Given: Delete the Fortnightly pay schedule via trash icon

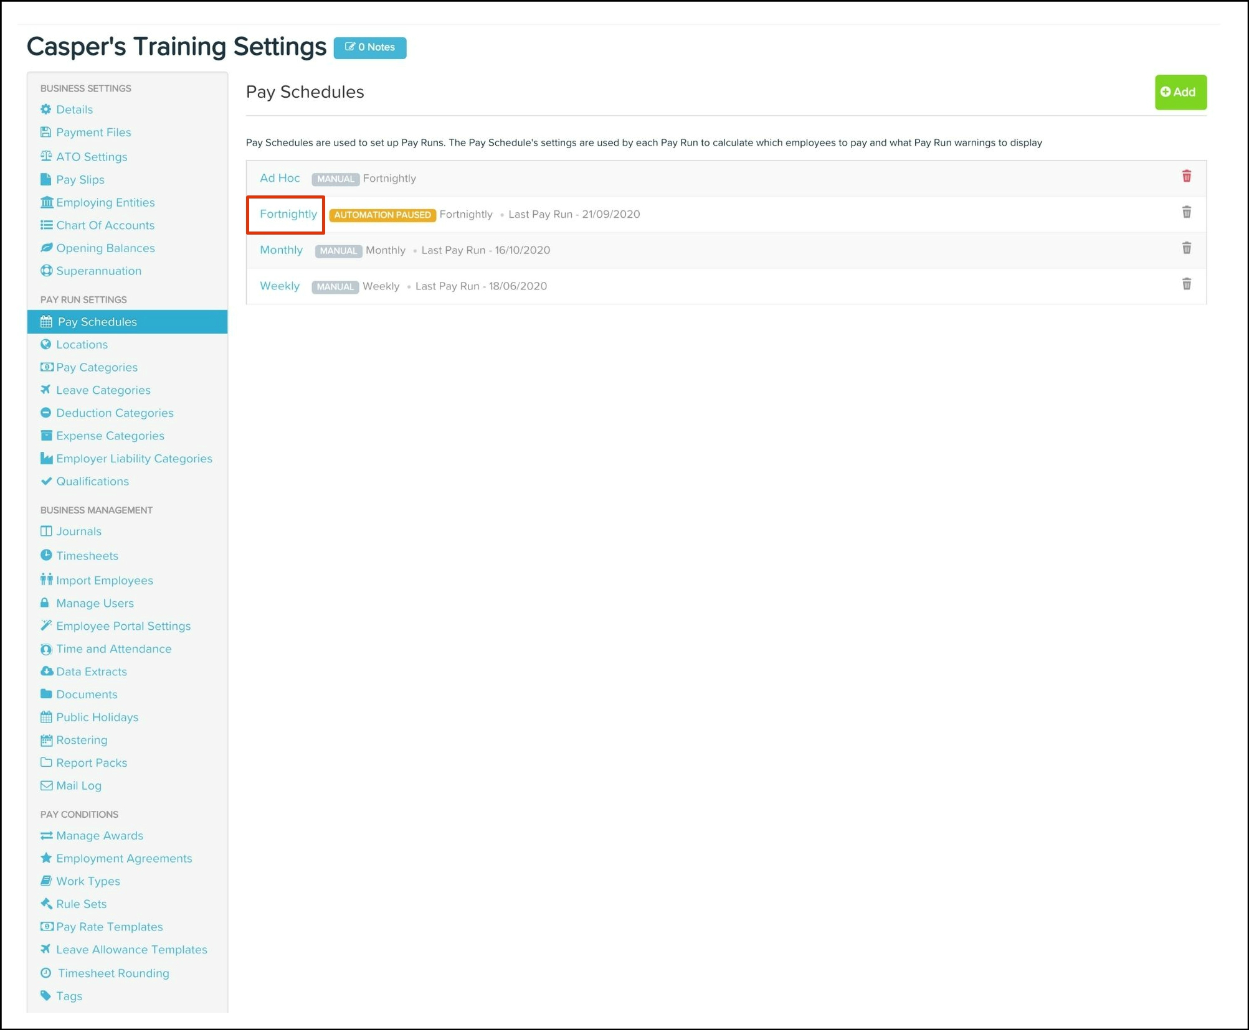Looking at the screenshot, I should (1186, 213).
